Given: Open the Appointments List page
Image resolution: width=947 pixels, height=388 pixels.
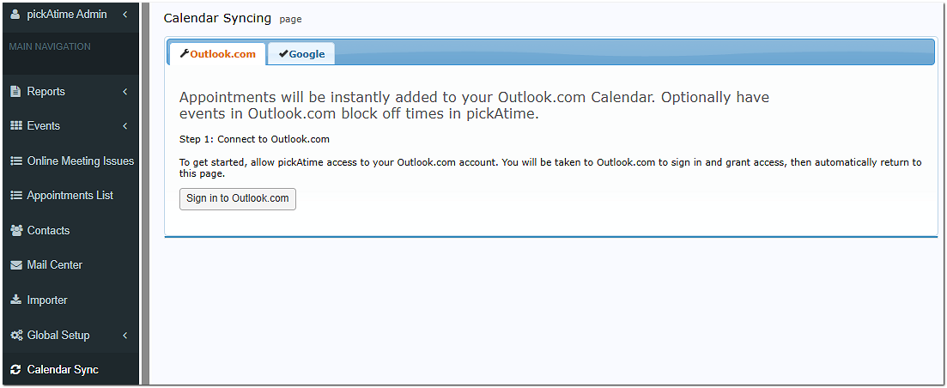Looking at the screenshot, I should click(x=70, y=196).
